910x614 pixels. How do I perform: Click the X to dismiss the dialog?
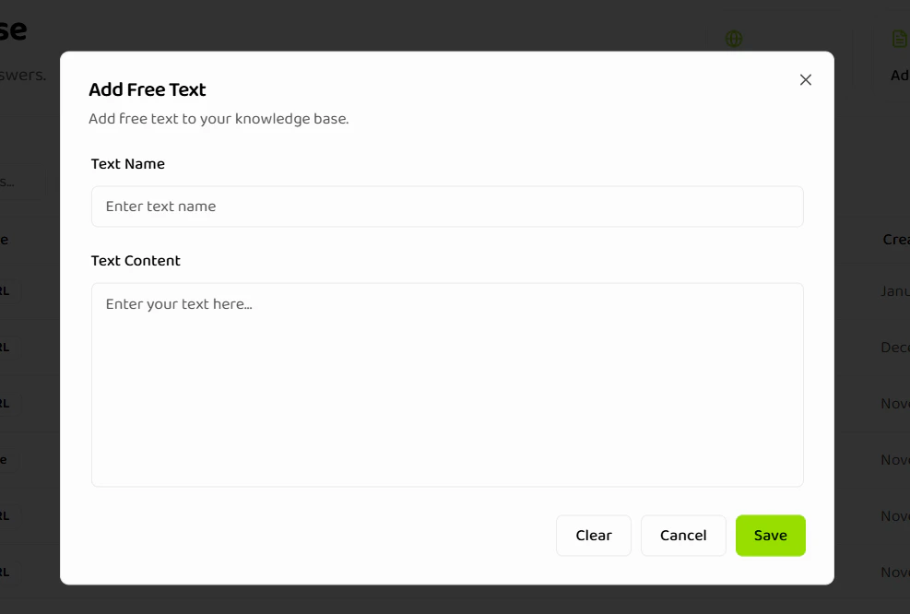805,79
